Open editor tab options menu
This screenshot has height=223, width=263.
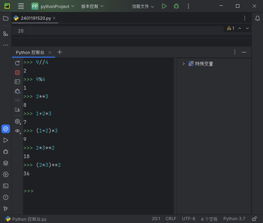[245, 18]
